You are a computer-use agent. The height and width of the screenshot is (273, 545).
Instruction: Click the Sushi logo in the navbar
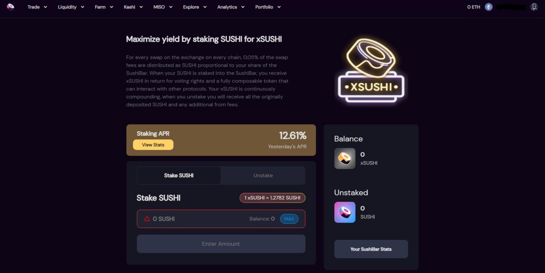pyautogui.click(x=11, y=7)
